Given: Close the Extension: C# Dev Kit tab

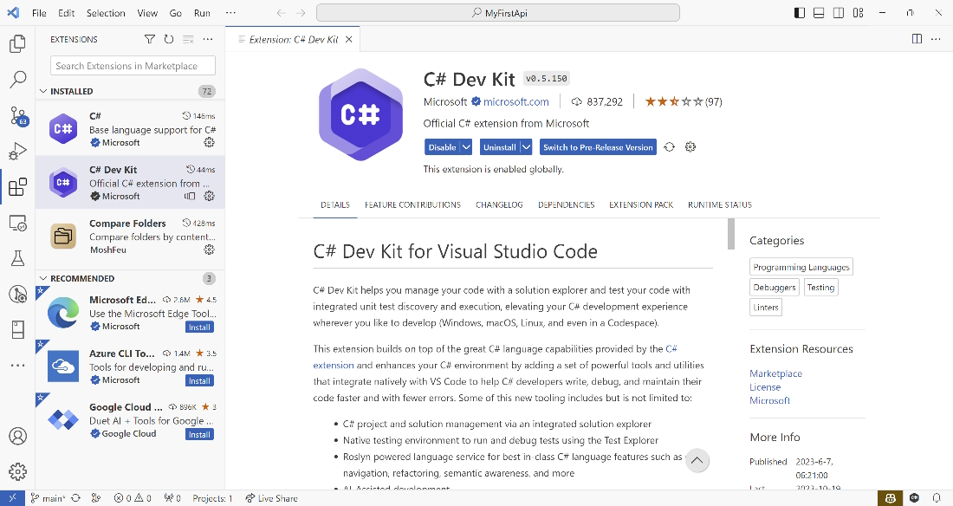Looking at the screenshot, I should point(349,40).
